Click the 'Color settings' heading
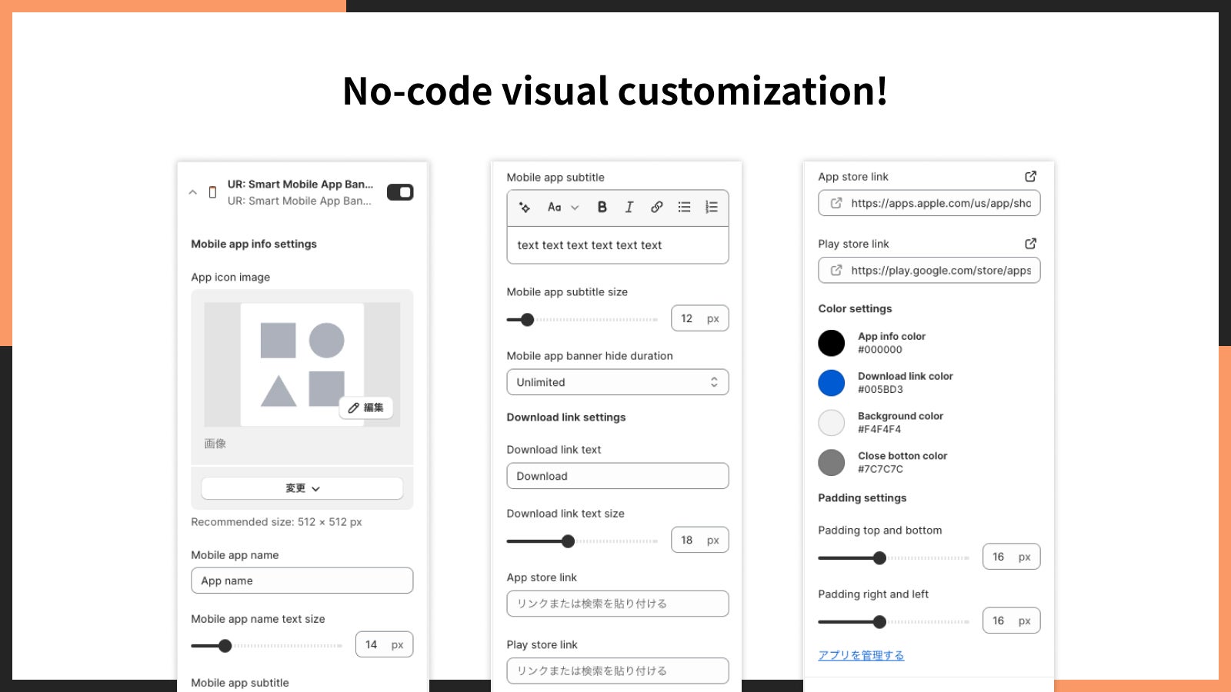Screen dimensions: 1231x692 coord(855,308)
